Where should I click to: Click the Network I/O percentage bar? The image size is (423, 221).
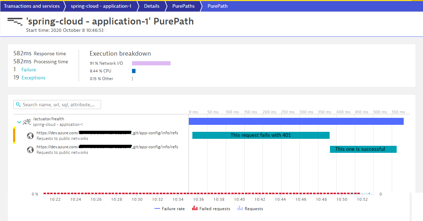tap(151, 63)
